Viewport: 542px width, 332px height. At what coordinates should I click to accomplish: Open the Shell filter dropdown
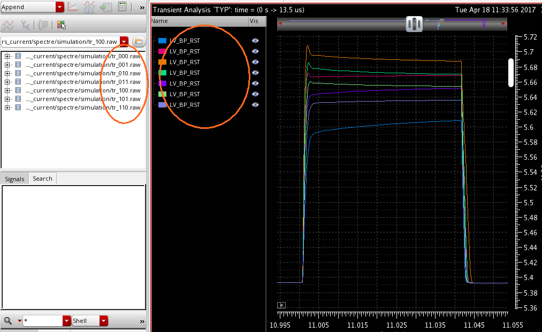click(x=103, y=321)
